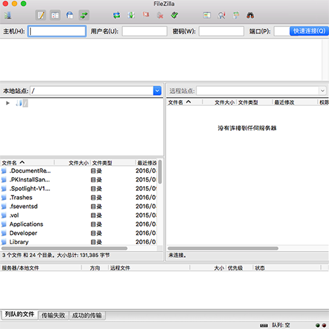Select the .fseventsd folder row
Screen dimensions: 329x329
pos(78,207)
